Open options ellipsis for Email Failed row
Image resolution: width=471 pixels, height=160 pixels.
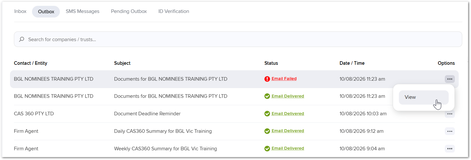pyautogui.click(x=450, y=79)
